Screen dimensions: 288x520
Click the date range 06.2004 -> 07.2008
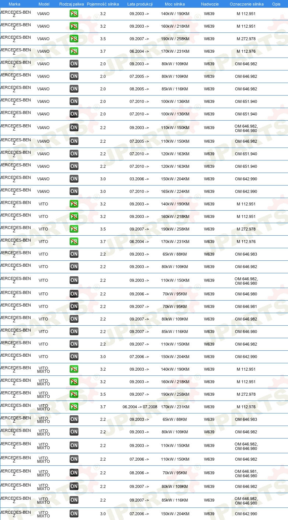(140, 407)
